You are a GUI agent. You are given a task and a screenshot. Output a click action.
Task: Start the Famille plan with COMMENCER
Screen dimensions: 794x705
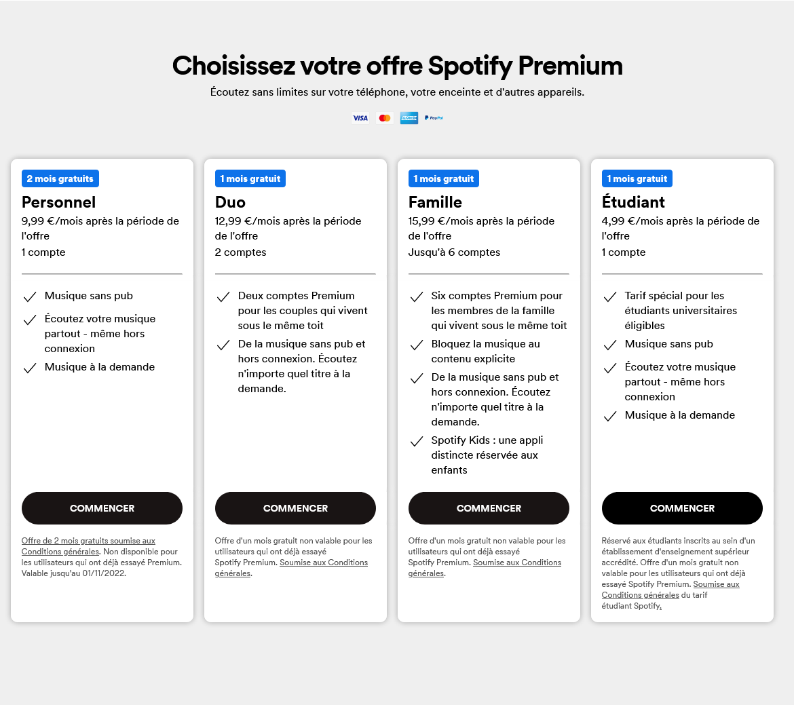pyautogui.click(x=489, y=508)
